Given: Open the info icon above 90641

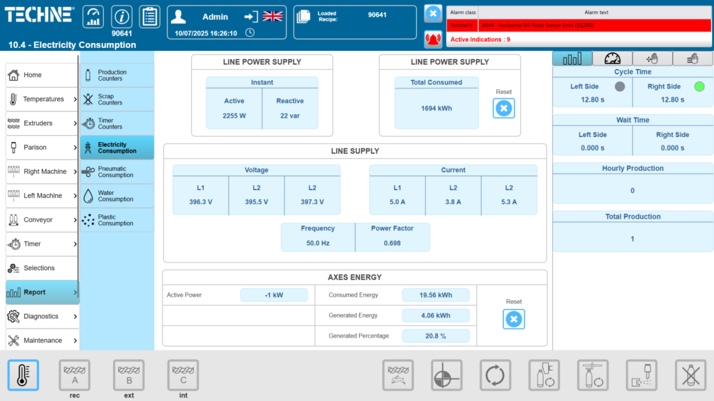Looking at the screenshot, I should coord(121,17).
